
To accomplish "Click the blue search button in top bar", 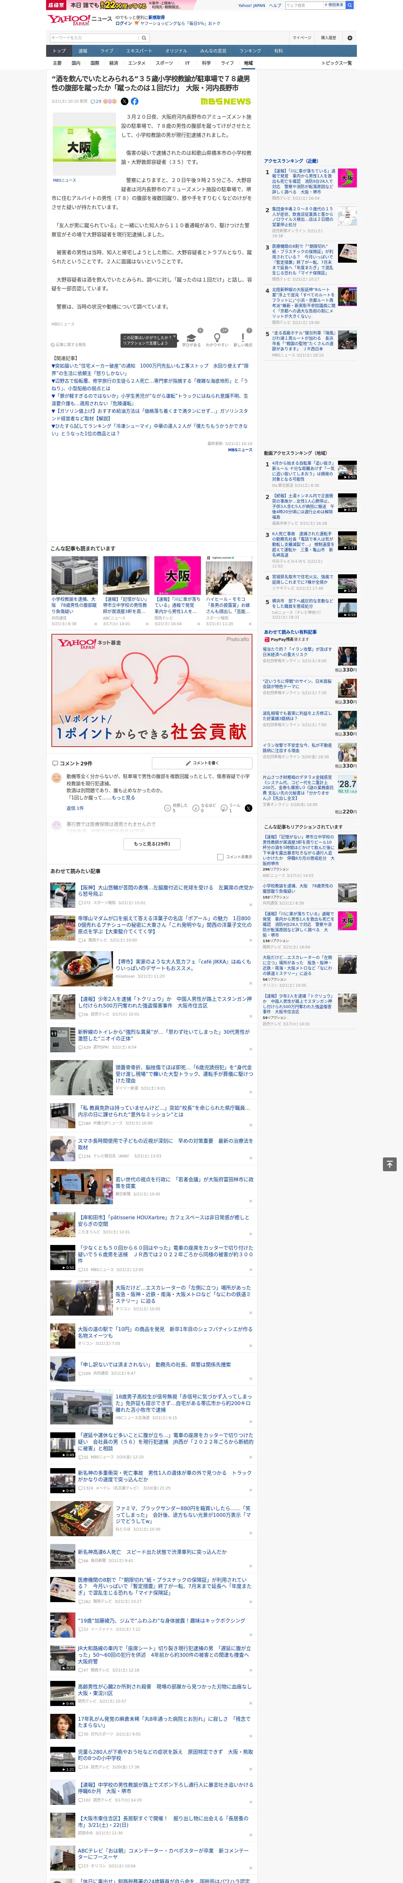I will click(x=350, y=5).
